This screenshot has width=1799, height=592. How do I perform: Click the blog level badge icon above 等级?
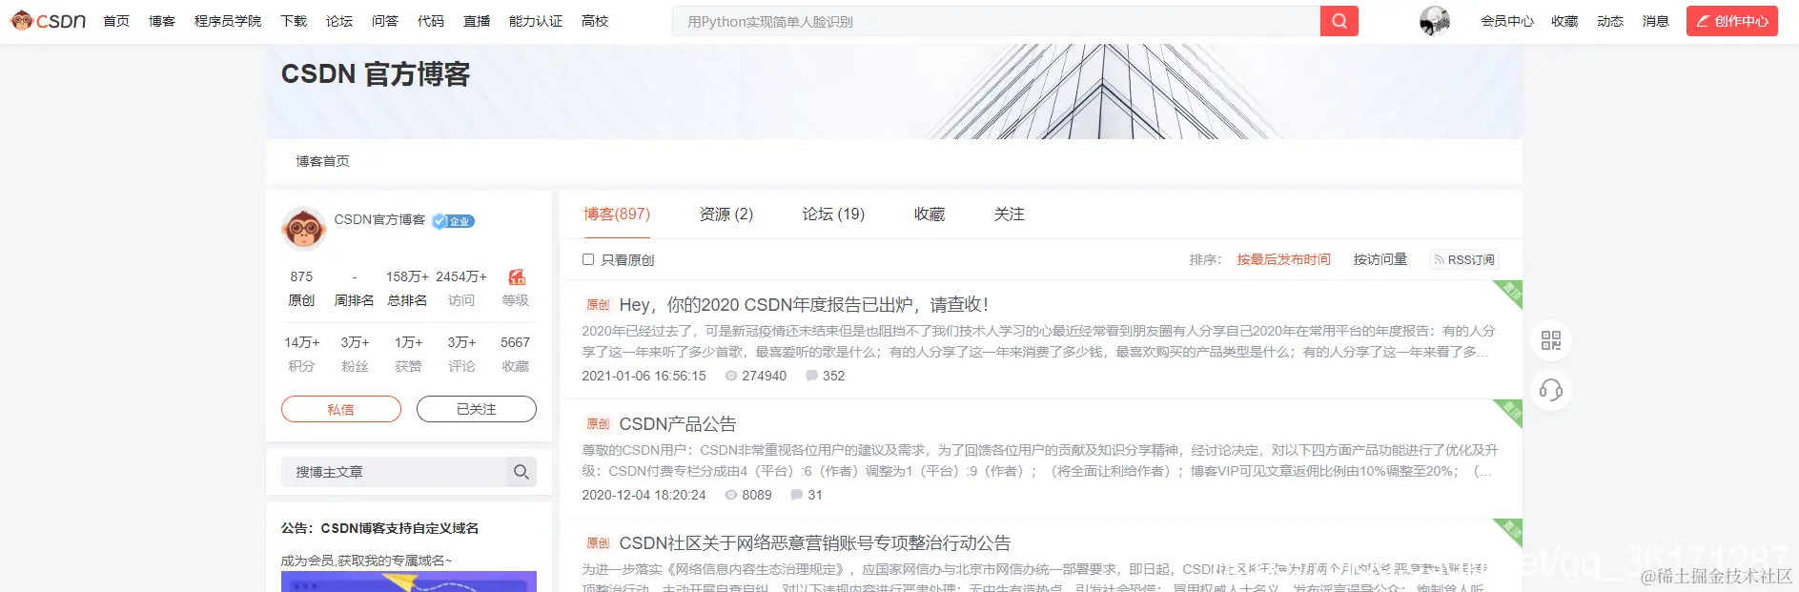tap(516, 276)
